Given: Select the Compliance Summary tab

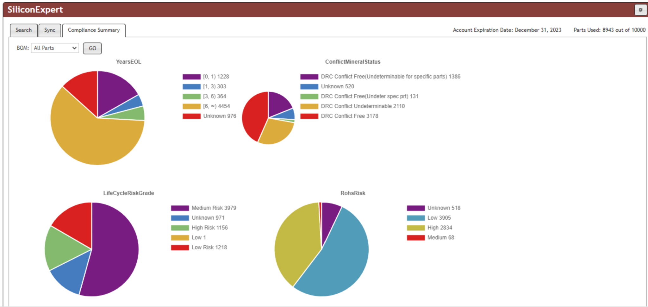Looking at the screenshot, I should tap(93, 30).
